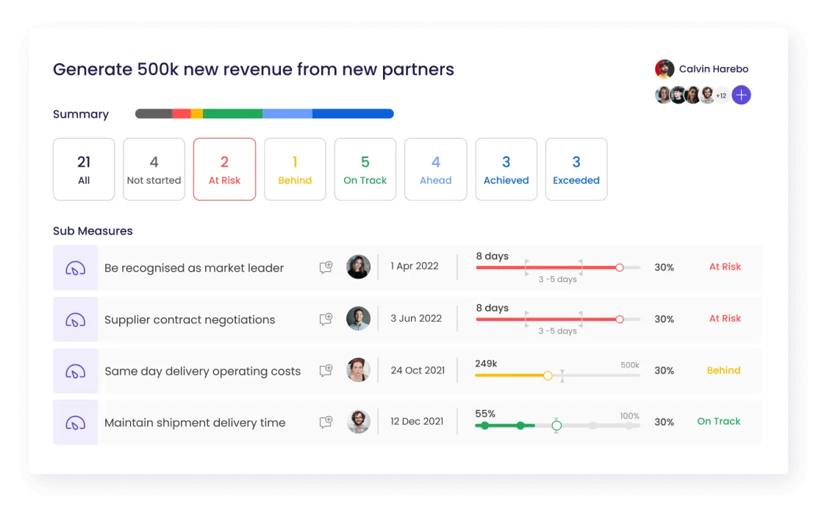Toggle the "Exceeded" filter card

pyautogui.click(x=576, y=169)
